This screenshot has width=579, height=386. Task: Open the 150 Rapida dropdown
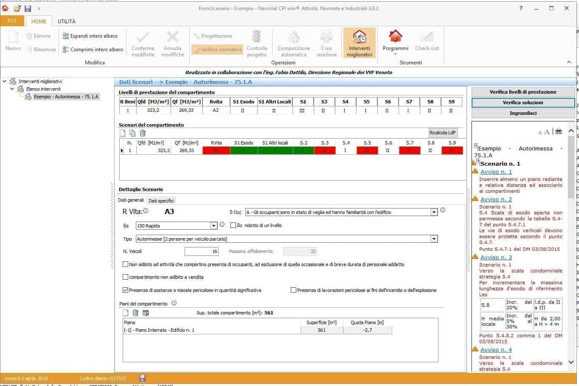[x=214, y=226]
